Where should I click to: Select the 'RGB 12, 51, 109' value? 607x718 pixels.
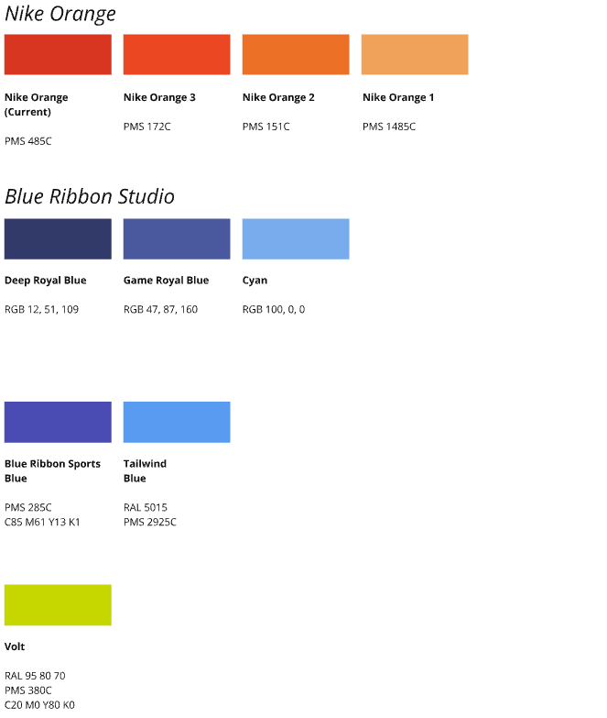[x=41, y=310]
